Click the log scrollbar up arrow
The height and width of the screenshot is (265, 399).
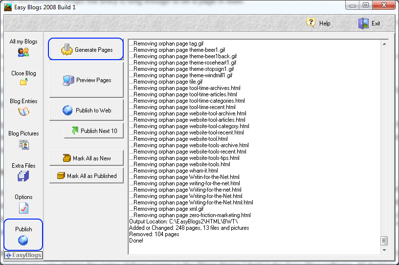(384, 44)
